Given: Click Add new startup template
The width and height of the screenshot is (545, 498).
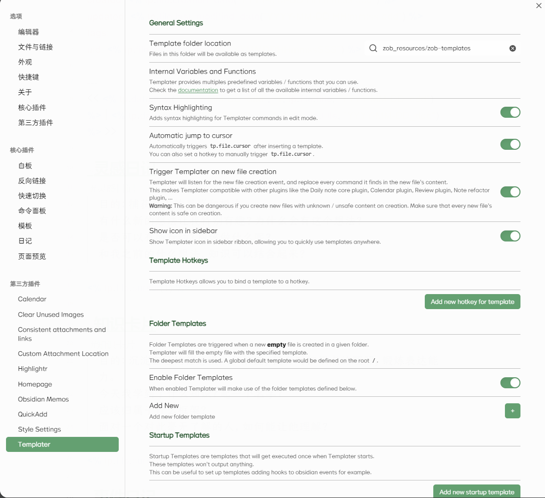Looking at the screenshot, I should pyautogui.click(x=476, y=491).
